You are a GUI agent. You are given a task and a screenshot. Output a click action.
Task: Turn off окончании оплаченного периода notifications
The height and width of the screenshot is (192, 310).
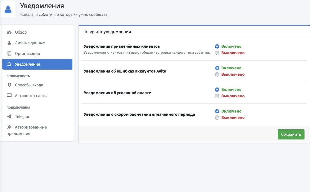click(x=217, y=118)
